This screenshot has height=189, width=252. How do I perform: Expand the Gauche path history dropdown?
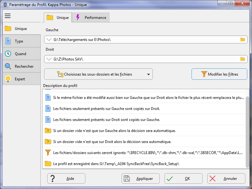(49, 40)
